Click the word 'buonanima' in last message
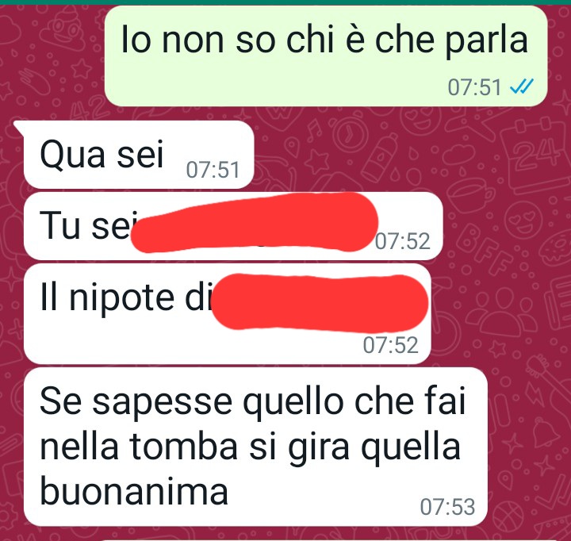Image resolution: width=571 pixels, height=541 pixels. click(134, 491)
